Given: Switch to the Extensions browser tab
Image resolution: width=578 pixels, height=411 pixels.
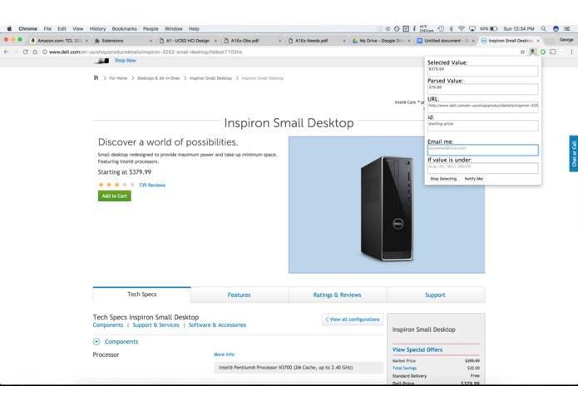Looking at the screenshot, I should point(123,41).
